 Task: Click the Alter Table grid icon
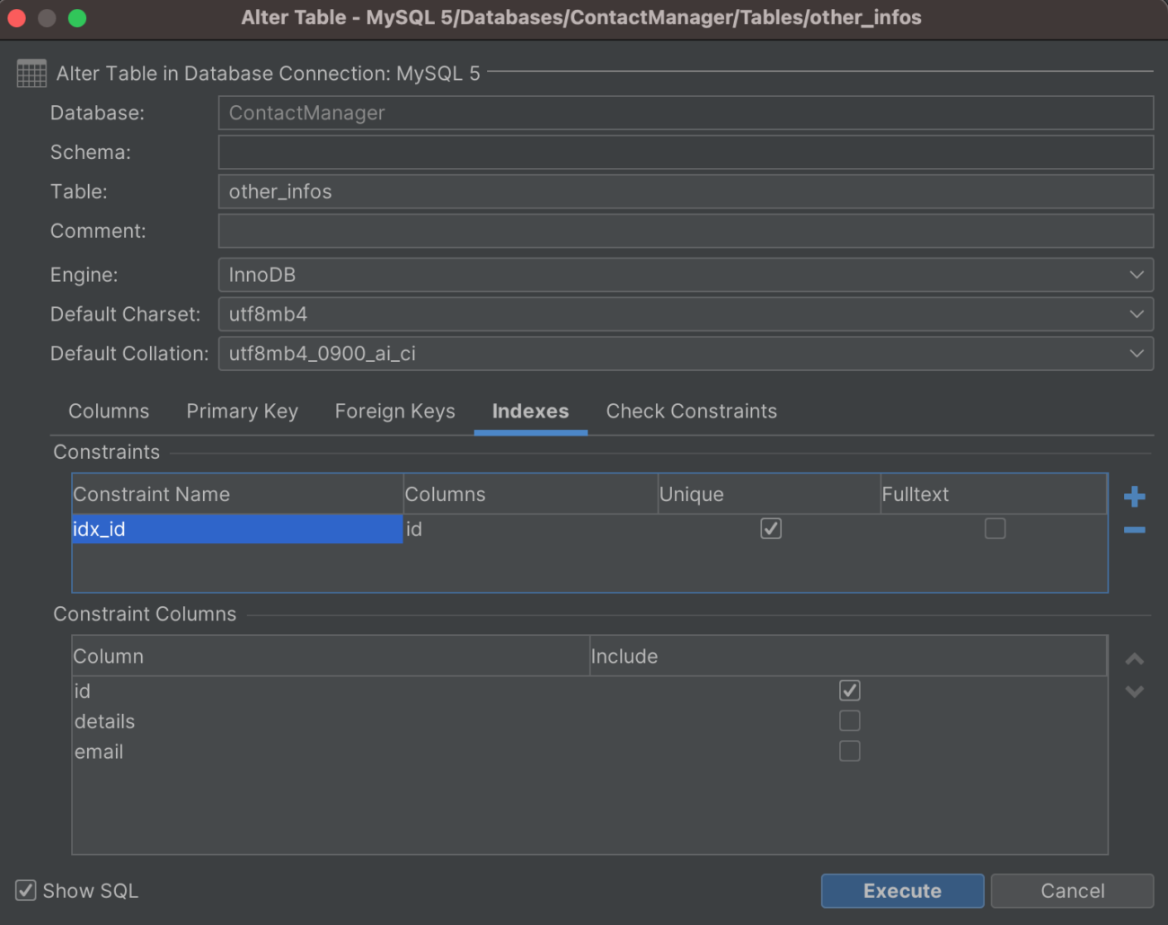click(31, 73)
